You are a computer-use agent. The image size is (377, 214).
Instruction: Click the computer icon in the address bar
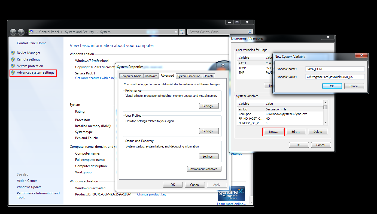pyautogui.click(x=32, y=32)
